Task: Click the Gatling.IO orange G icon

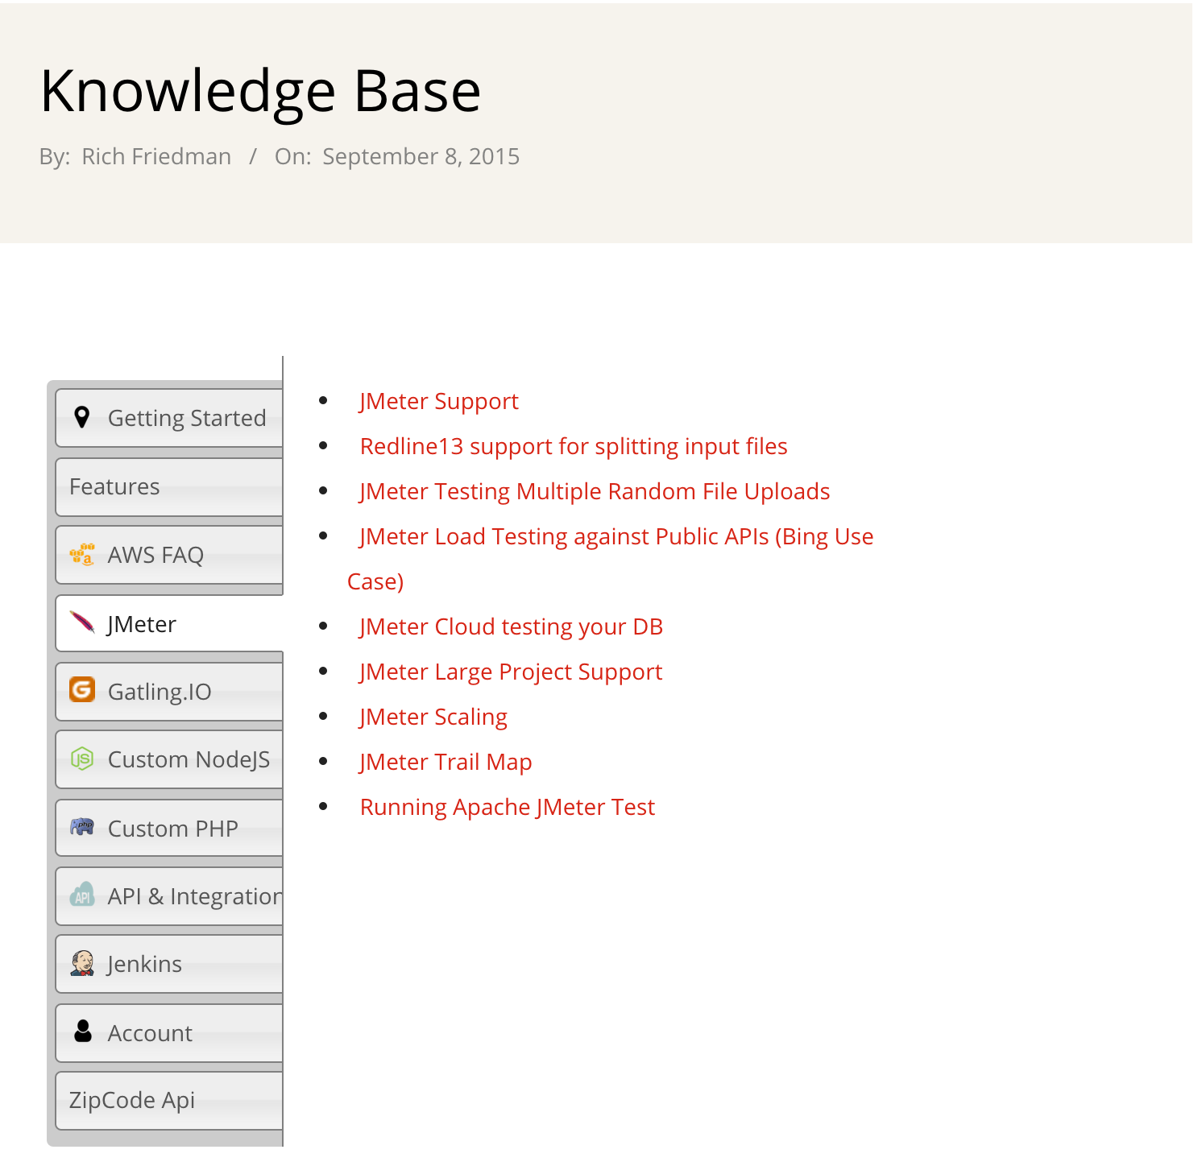Action: [x=82, y=690]
